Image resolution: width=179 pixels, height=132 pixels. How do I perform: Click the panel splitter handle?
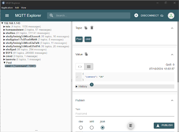72,80
